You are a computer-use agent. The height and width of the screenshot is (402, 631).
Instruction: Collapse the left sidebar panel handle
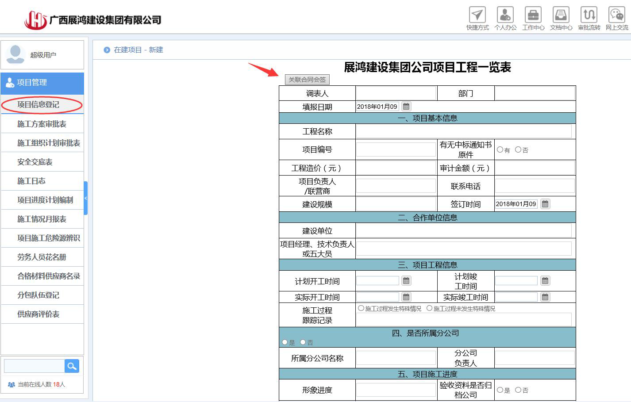click(85, 198)
